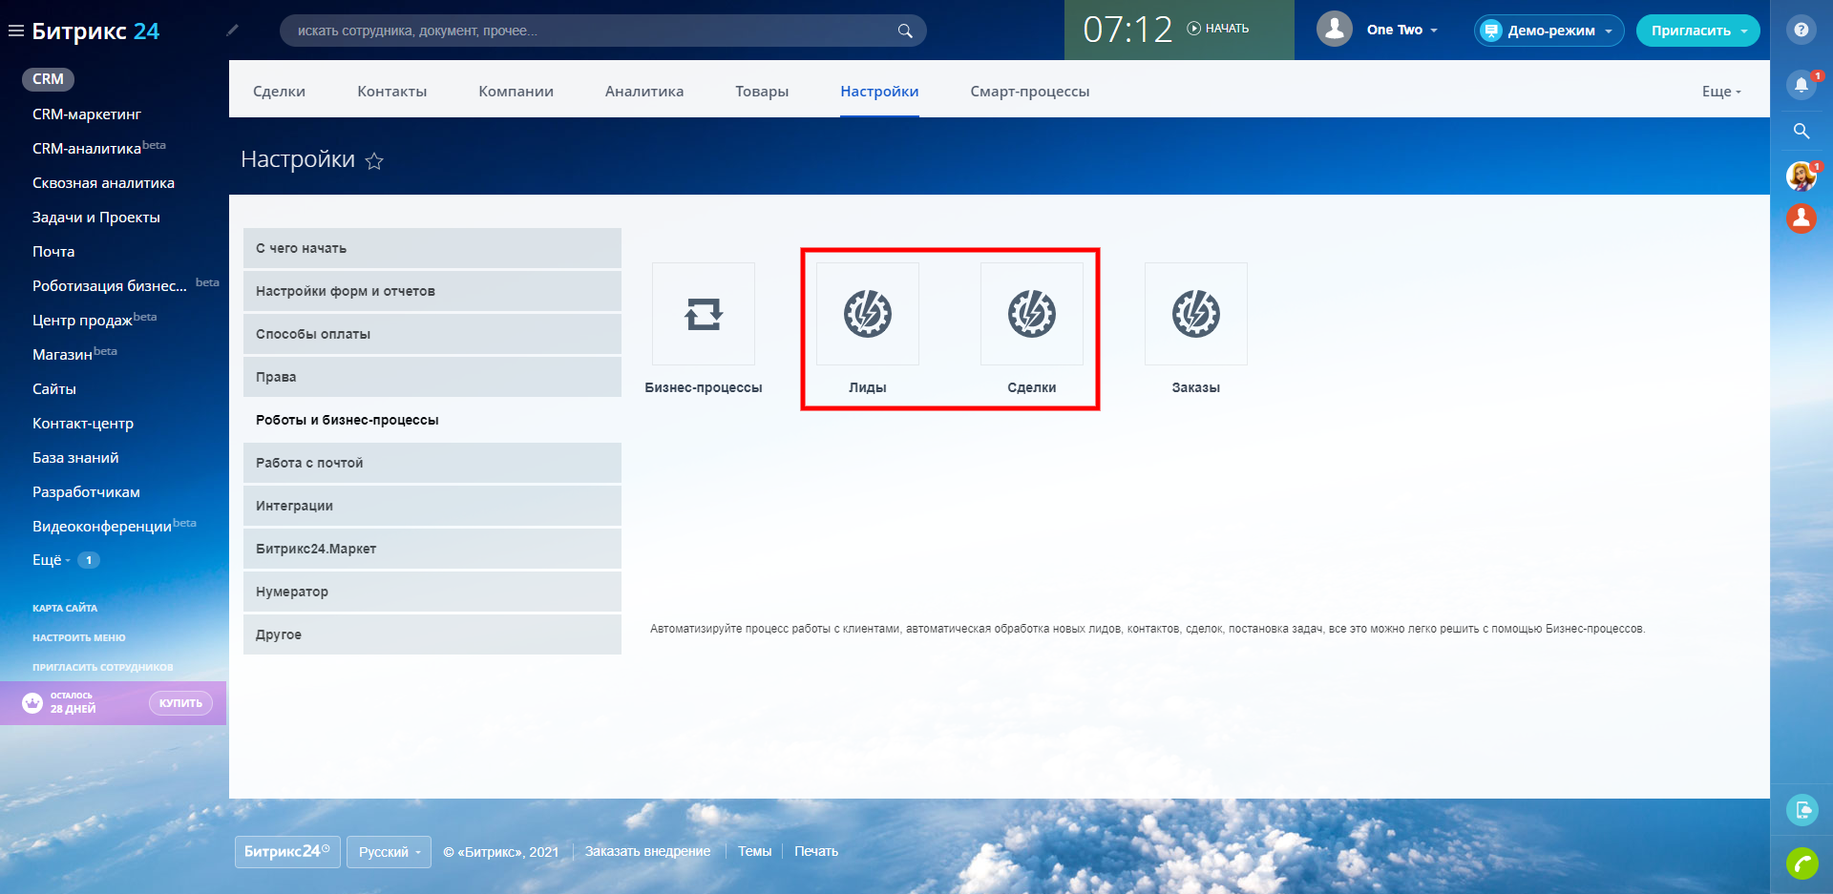The height and width of the screenshot is (894, 1833).
Task: Click НАСТРОИТЬ МЕНЮ link
Action: pos(79,637)
